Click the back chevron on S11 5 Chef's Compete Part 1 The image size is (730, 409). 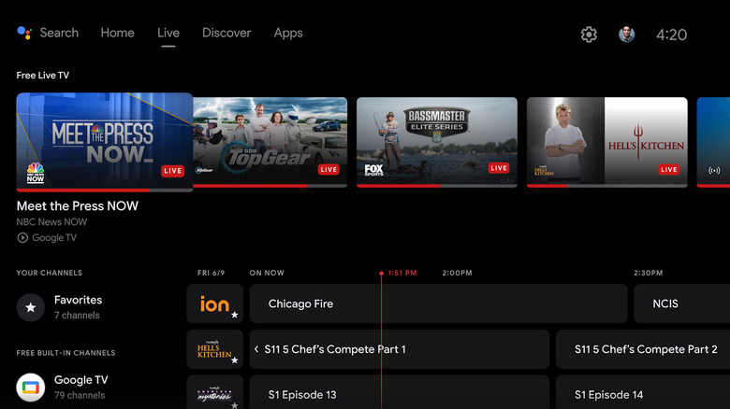pyautogui.click(x=257, y=349)
